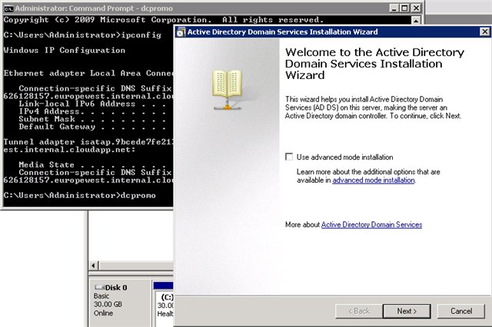Click the Next button in the wizard
492x327 pixels.
pyautogui.click(x=407, y=311)
